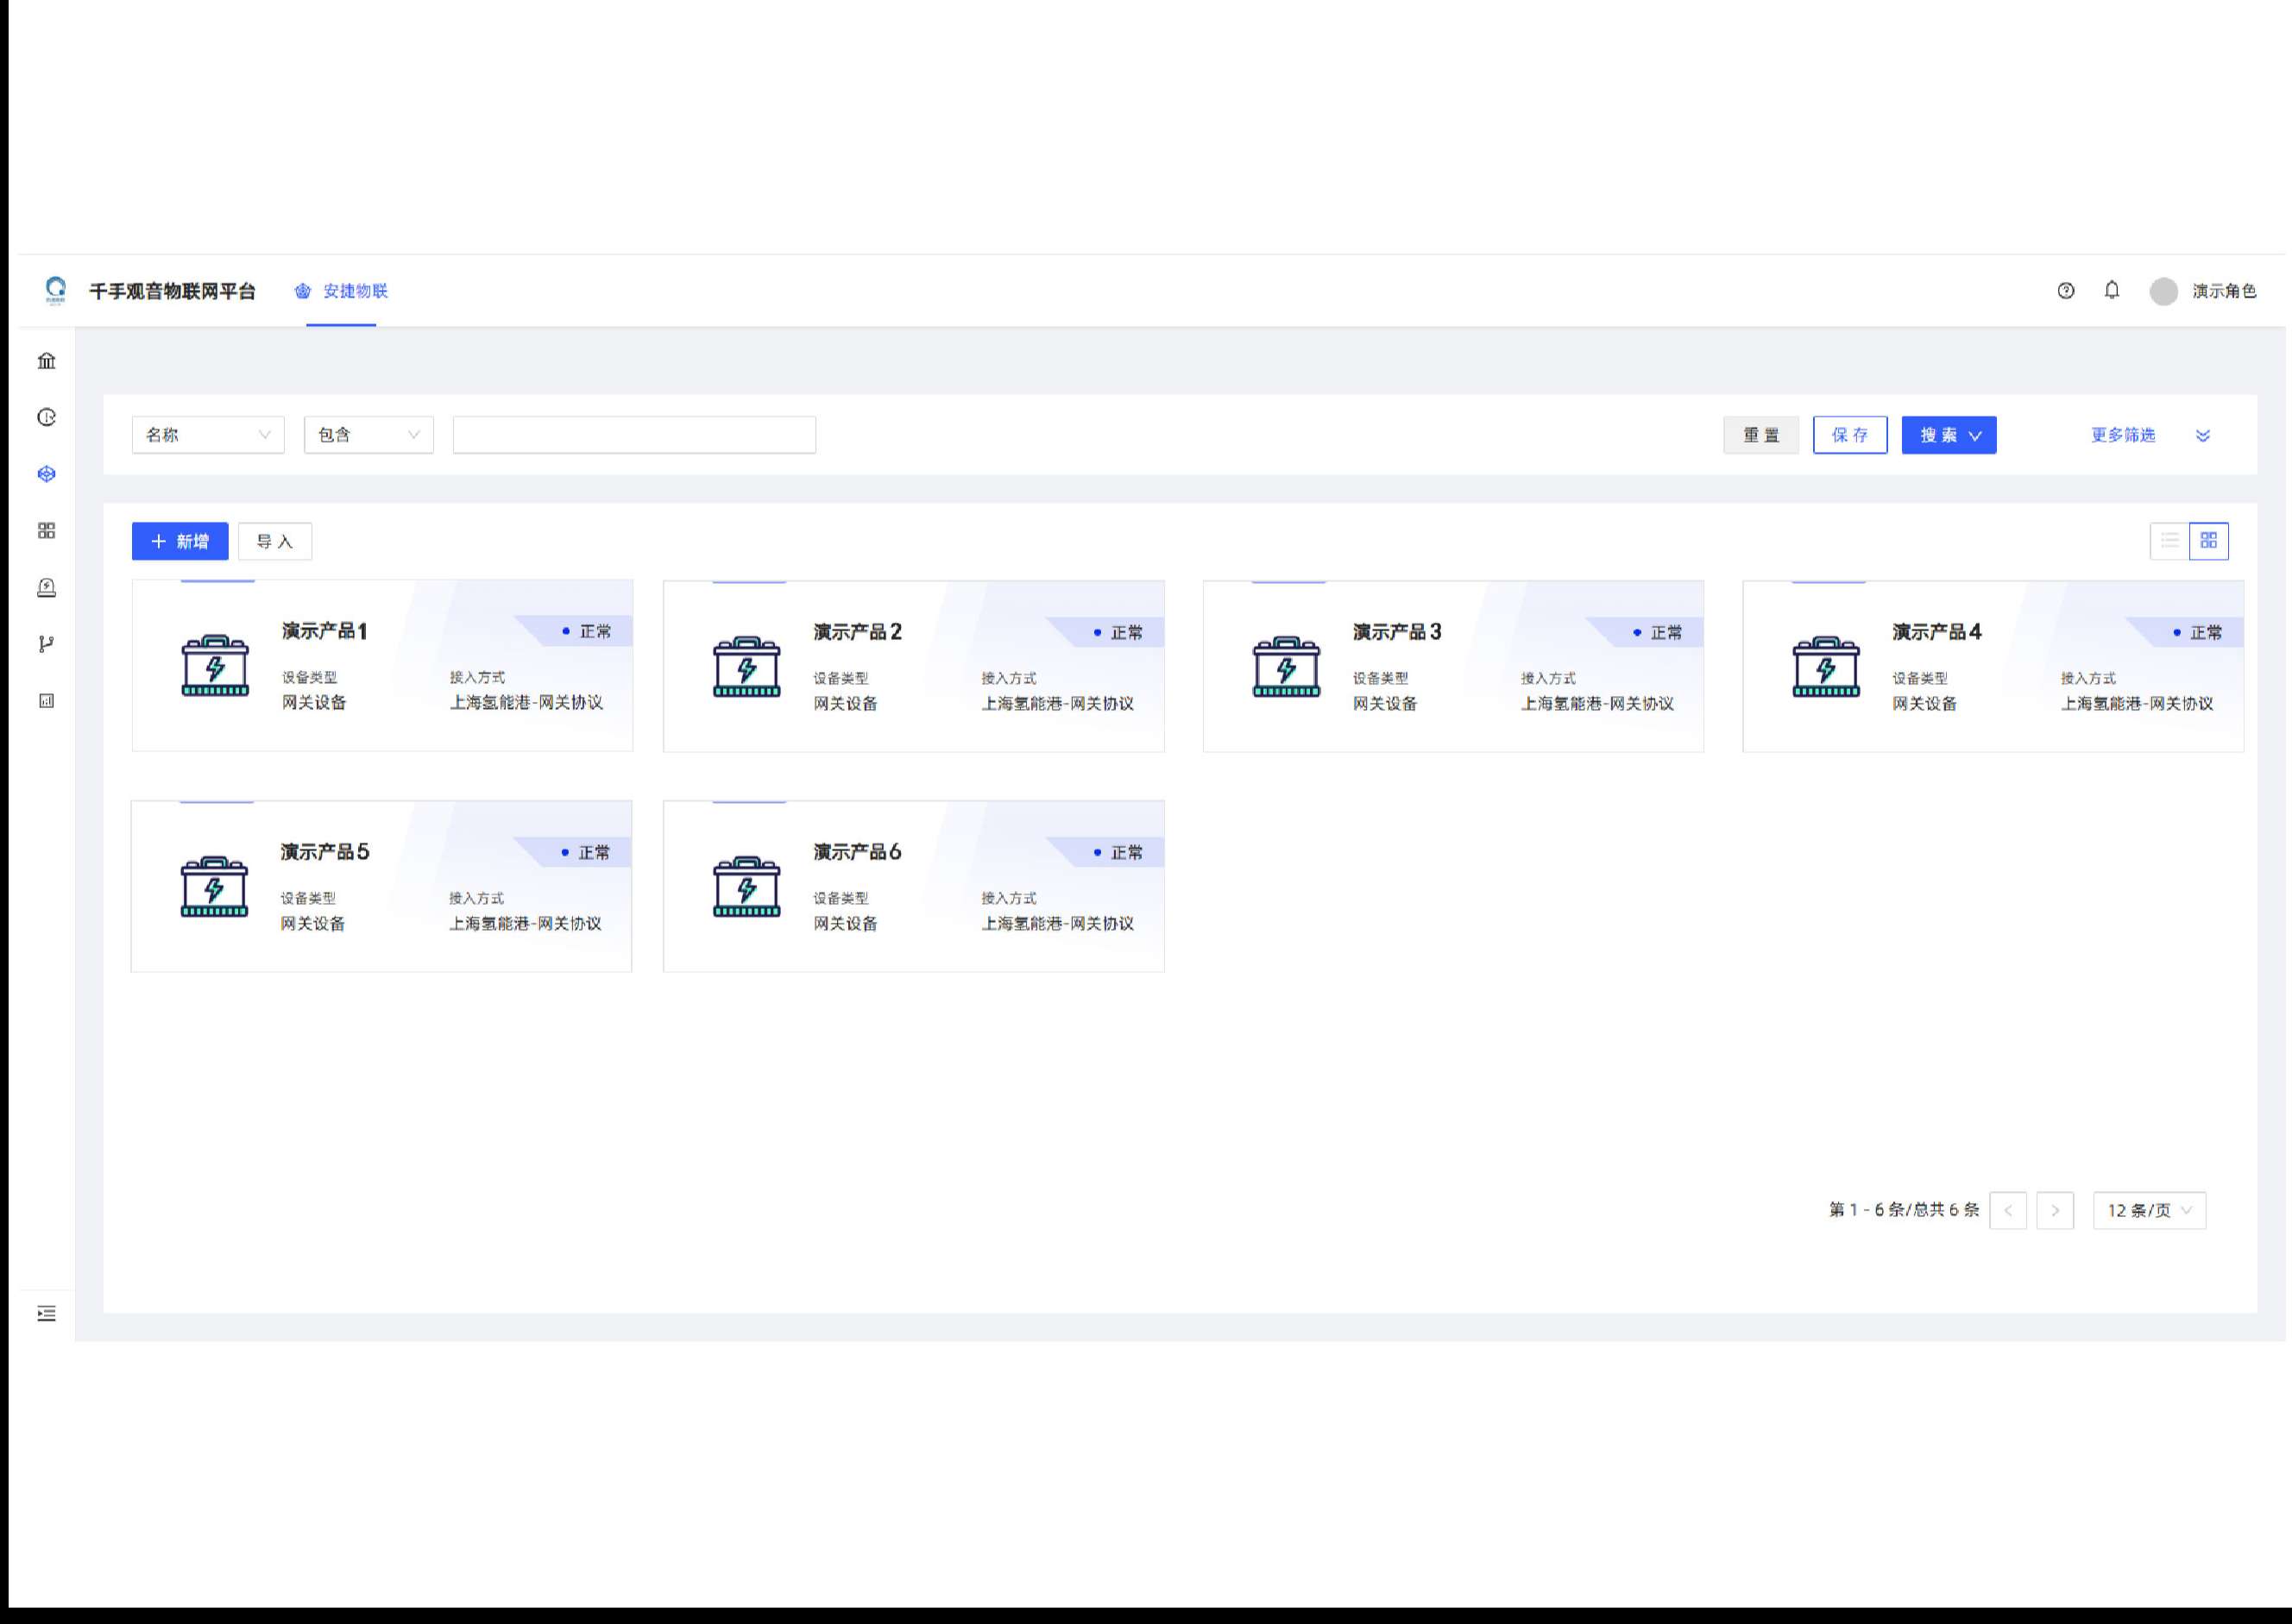Open the alarm siren sidebar icon
The image size is (2292, 1624).
coord(46,588)
